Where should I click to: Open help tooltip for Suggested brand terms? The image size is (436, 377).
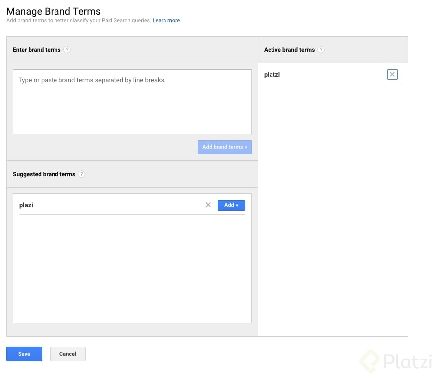[82, 174]
